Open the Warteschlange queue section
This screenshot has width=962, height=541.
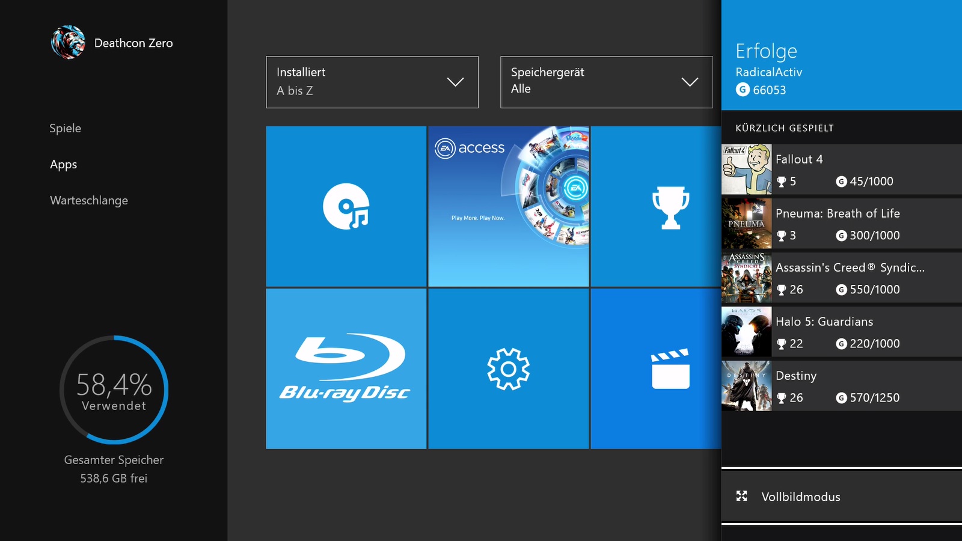[x=89, y=200]
